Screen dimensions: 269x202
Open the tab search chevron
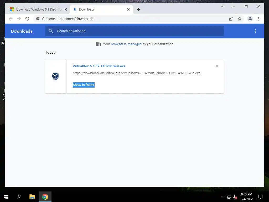click(222, 7)
